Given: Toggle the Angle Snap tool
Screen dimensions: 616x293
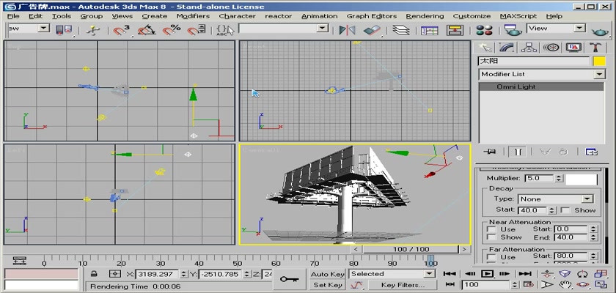Looking at the screenshot, I should coord(146,29).
